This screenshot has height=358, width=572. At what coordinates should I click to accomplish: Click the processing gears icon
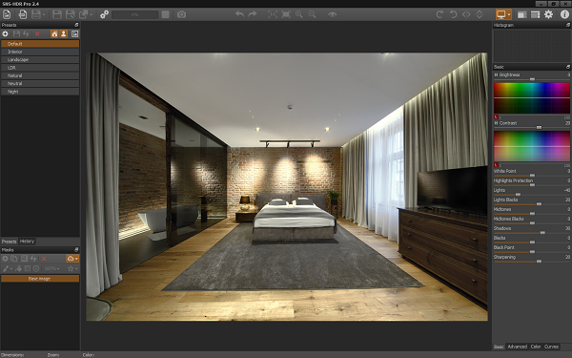click(104, 14)
